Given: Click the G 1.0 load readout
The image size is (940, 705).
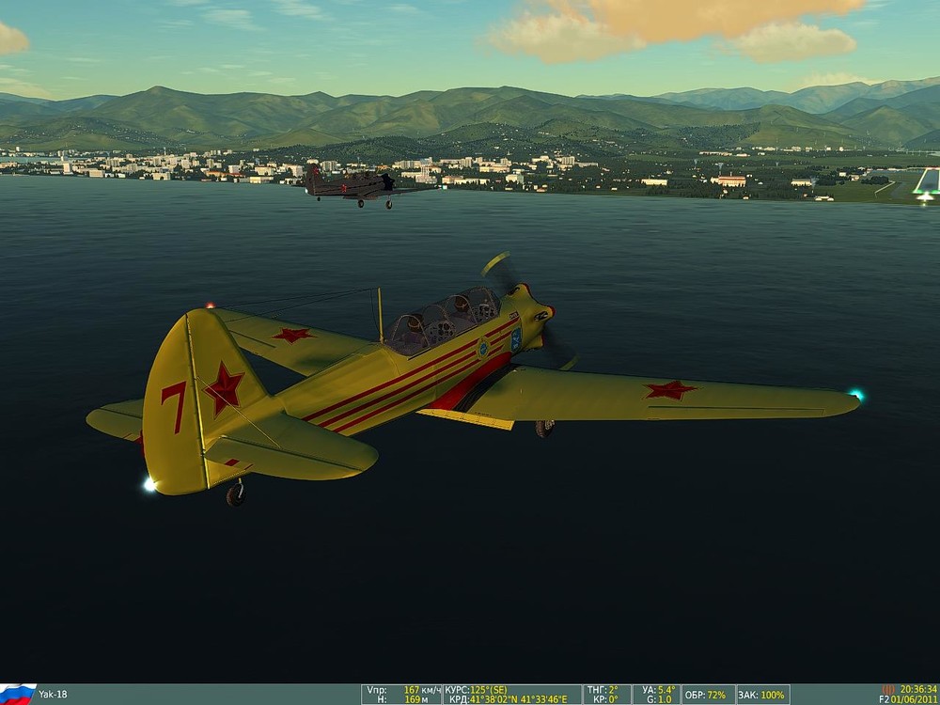Looking at the screenshot, I should pyautogui.click(x=658, y=699).
